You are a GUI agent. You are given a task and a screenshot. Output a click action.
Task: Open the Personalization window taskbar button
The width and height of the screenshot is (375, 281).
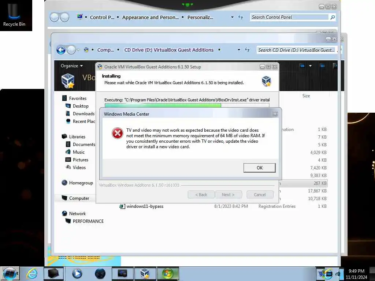[122, 274]
